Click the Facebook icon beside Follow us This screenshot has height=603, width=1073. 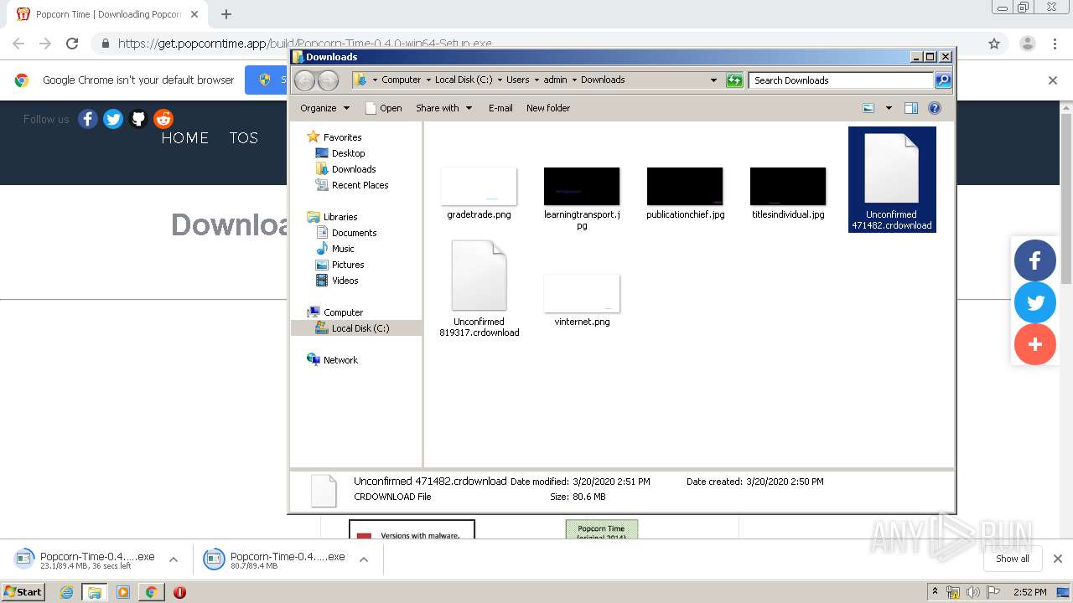coord(88,119)
